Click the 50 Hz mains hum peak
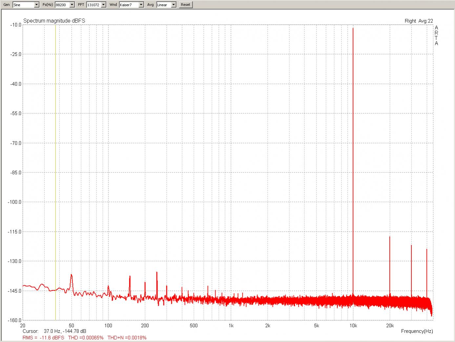The image size is (455, 342). click(72, 281)
